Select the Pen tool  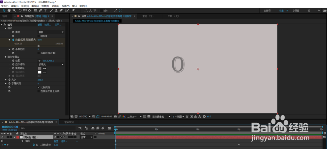41,10
